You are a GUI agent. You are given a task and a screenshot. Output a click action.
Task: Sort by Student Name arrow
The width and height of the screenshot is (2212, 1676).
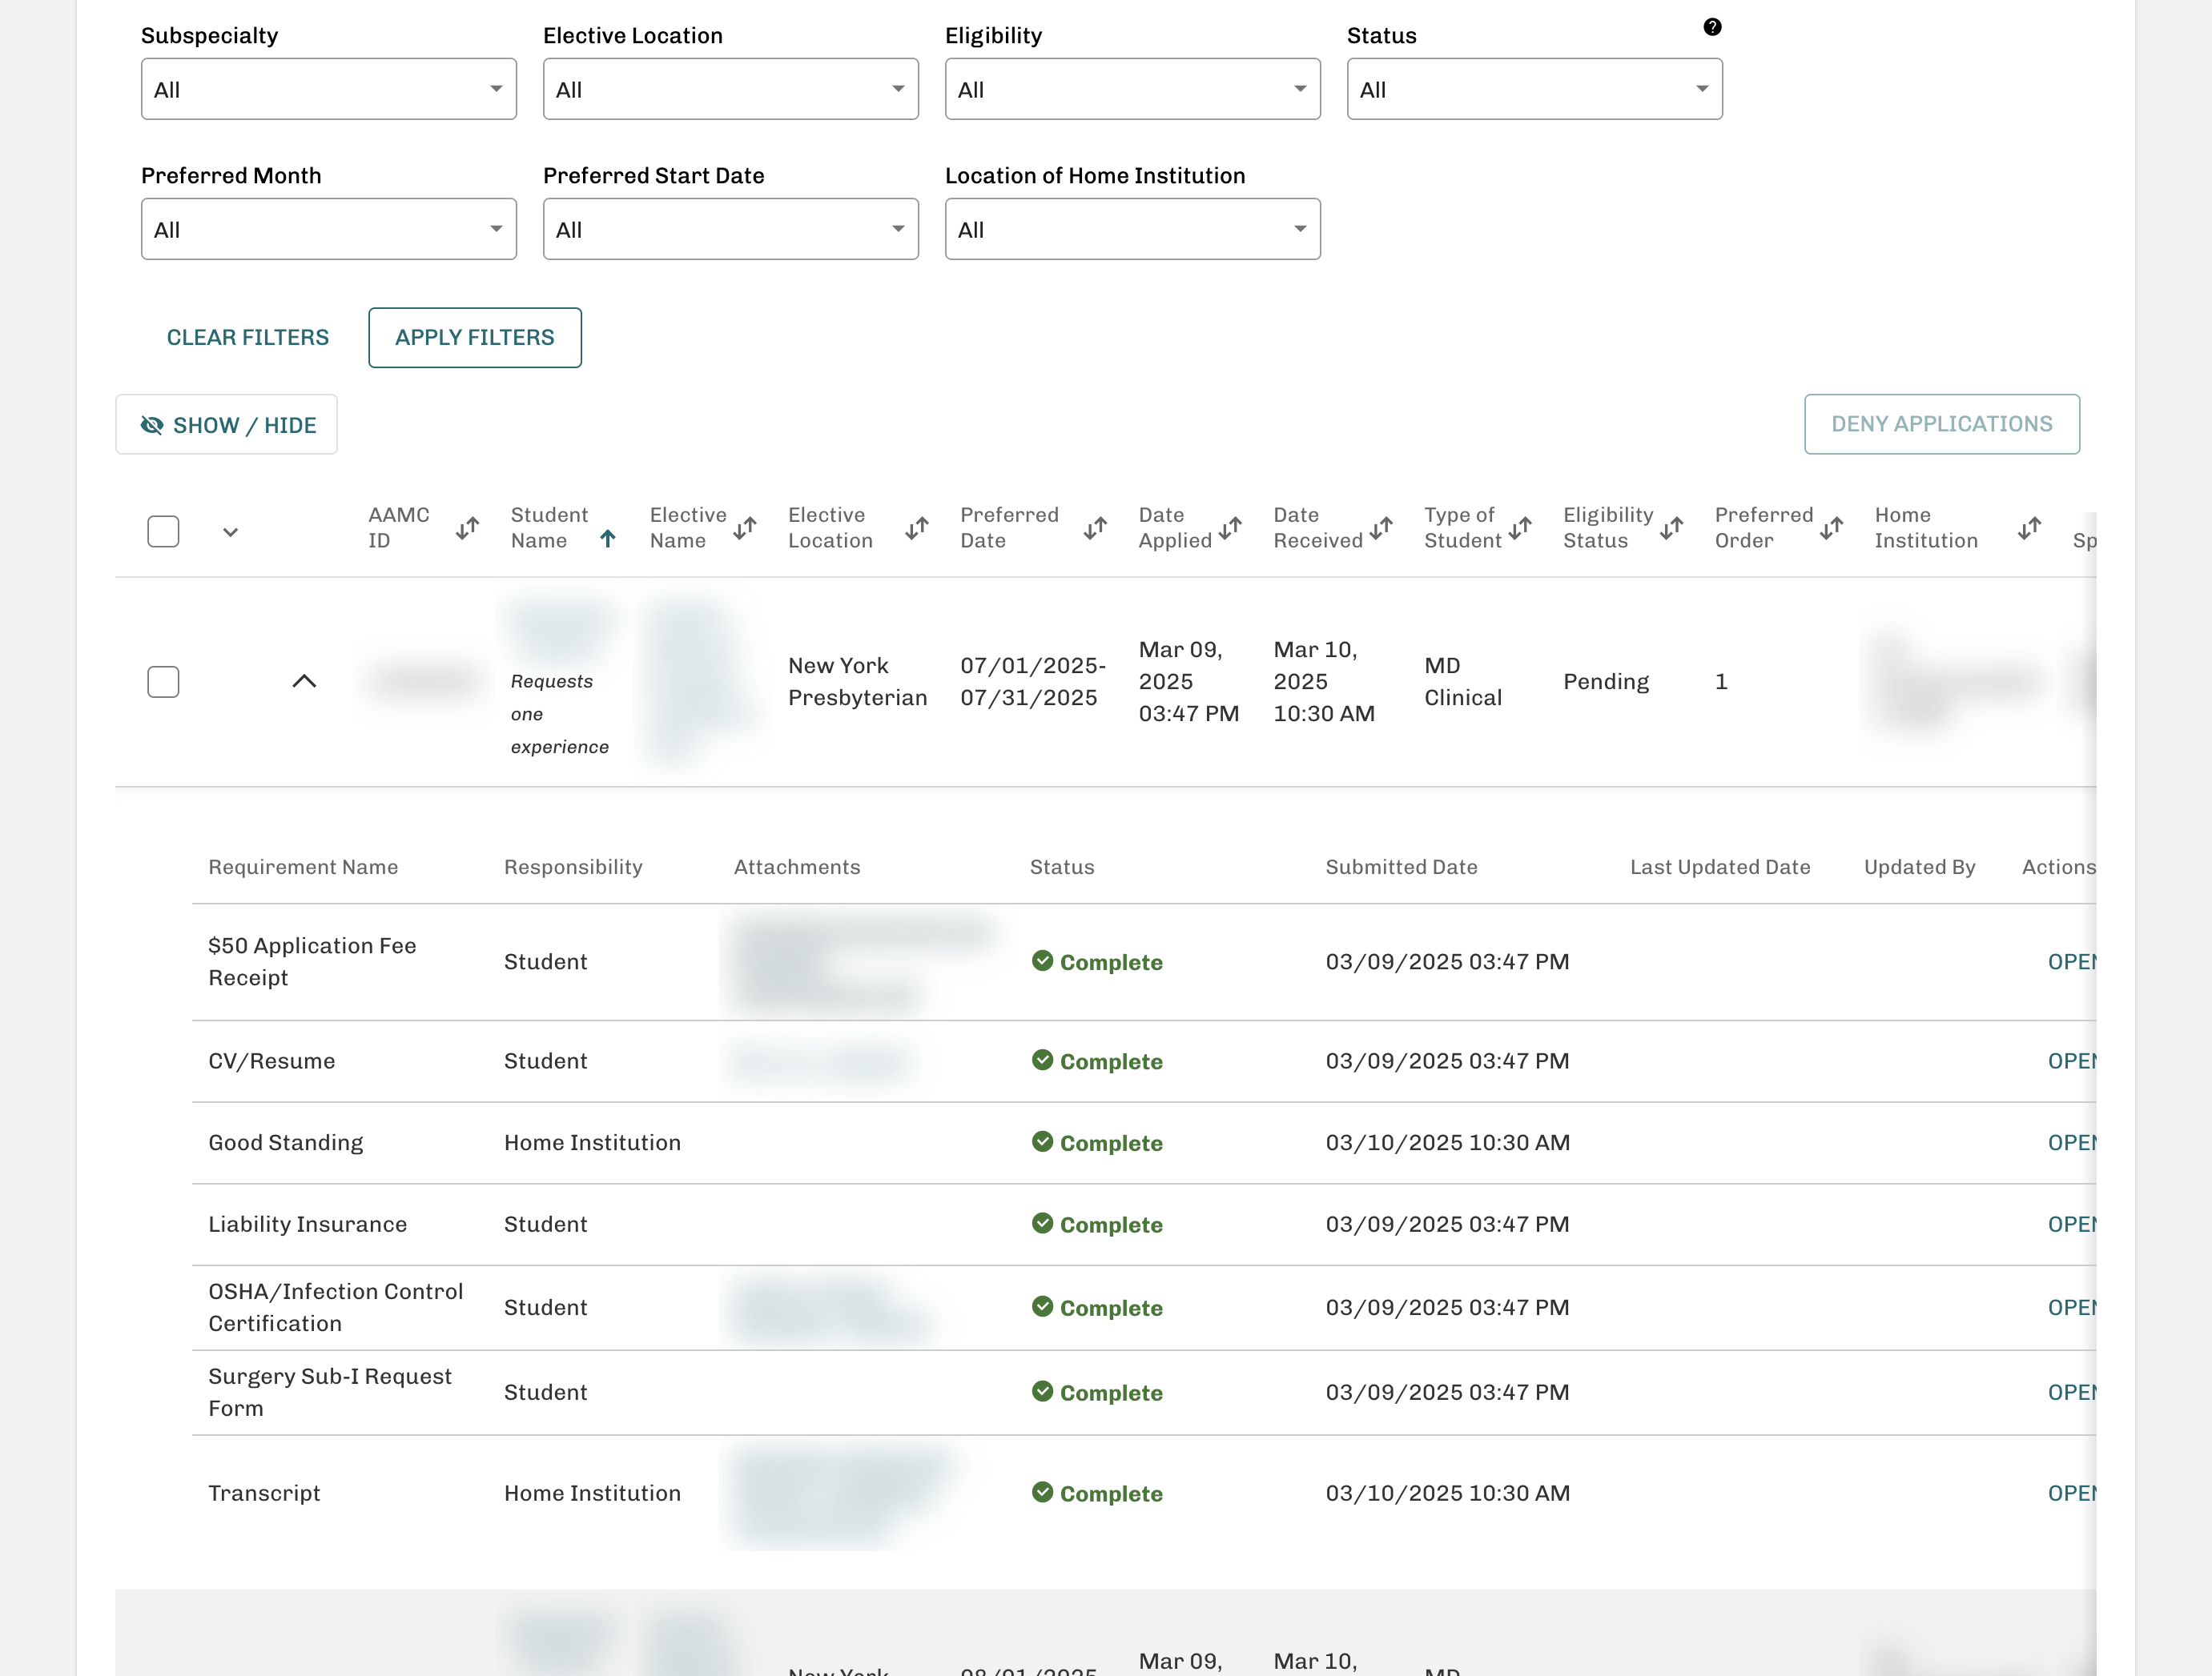[607, 539]
